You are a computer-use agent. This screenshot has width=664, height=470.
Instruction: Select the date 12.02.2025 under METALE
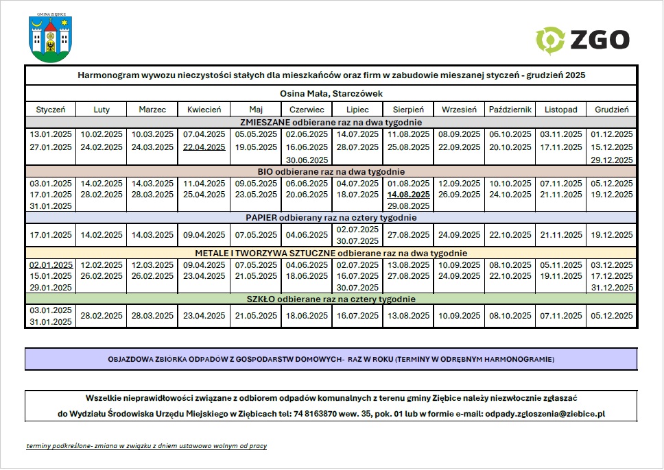click(102, 265)
